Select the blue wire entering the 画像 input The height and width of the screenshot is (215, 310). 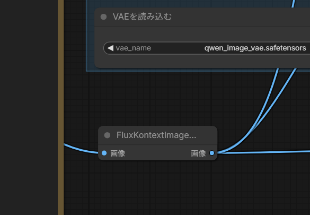tap(81, 150)
